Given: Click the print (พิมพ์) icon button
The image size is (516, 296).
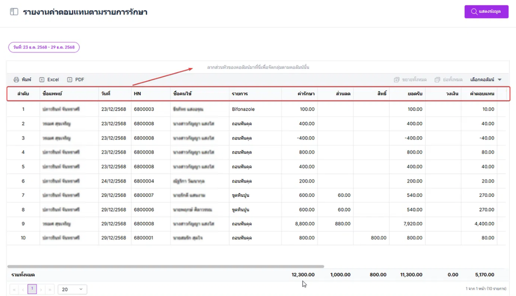Looking at the screenshot, I should click(17, 80).
